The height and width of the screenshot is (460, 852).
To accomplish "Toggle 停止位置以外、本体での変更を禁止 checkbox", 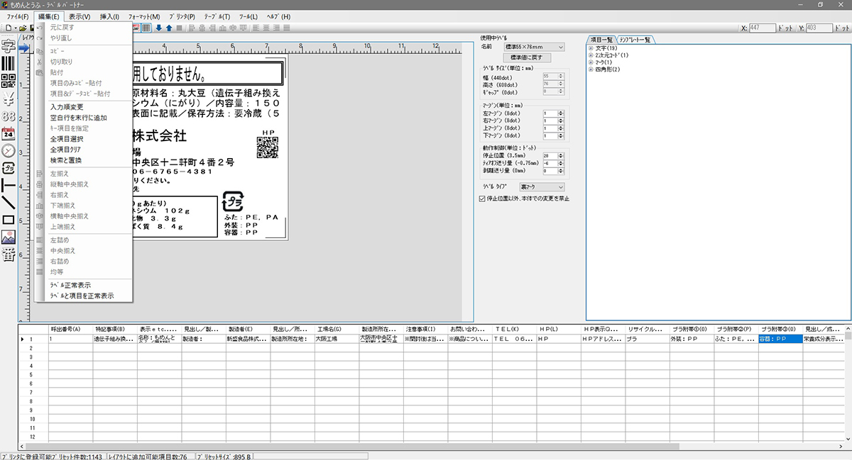I will (484, 198).
